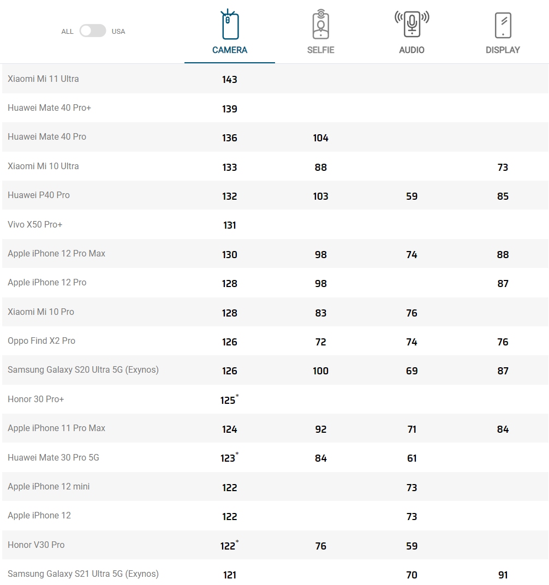Viewport: 549px width, 585px height.
Task: Open Xiaomi Mi 11 Ultra entry
Action: pos(43,79)
